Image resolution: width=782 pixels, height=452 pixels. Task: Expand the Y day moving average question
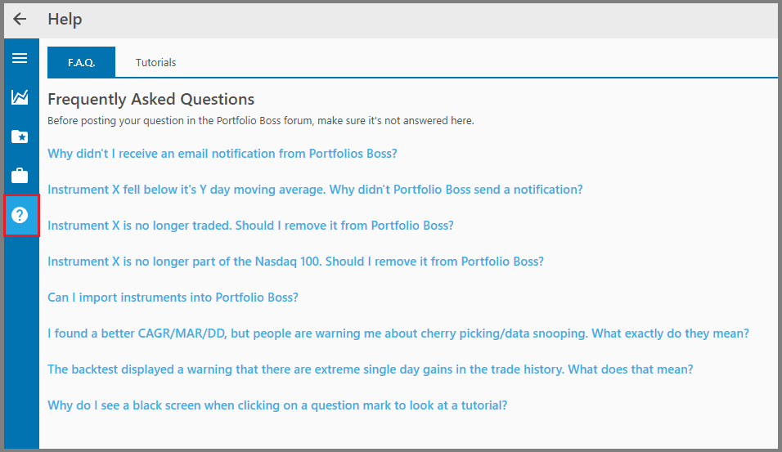click(315, 189)
